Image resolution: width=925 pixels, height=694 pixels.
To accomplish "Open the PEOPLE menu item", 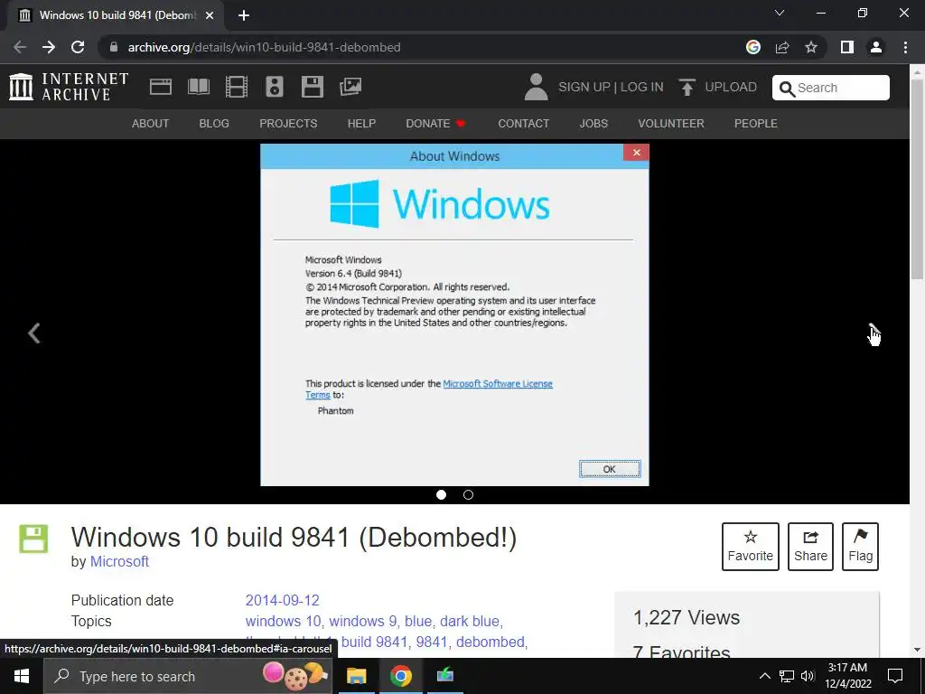I will pyautogui.click(x=756, y=123).
